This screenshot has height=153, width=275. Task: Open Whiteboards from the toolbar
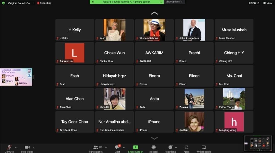[x=204, y=147]
